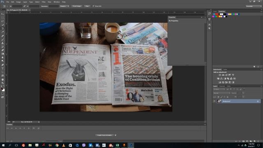Click the Front Image button
263x148 pixels.
(x=77, y=6)
